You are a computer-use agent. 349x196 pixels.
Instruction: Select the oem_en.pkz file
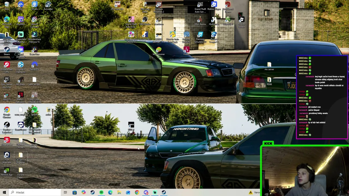click(34, 81)
